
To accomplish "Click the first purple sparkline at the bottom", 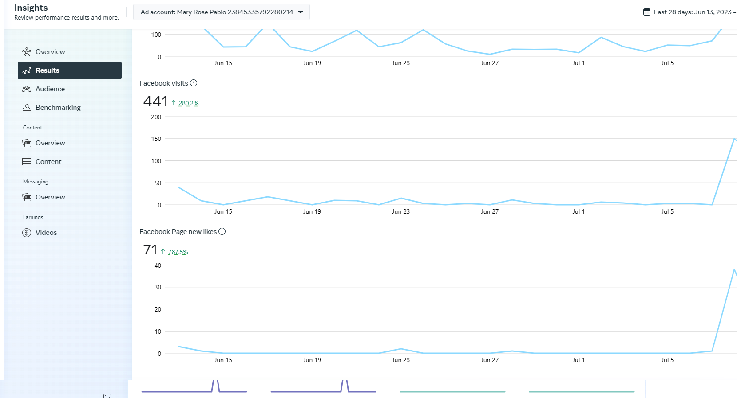I will tap(194, 390).
